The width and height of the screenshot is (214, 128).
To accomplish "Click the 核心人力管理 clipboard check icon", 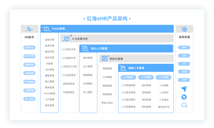I will point(85,49).
